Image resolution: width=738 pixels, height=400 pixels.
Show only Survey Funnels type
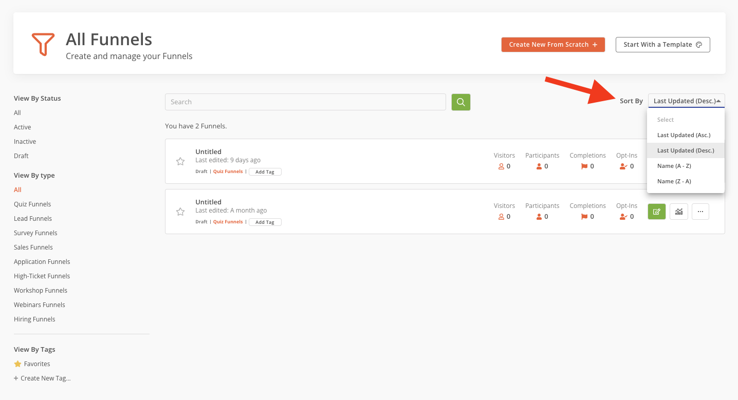tap(35, 233)
